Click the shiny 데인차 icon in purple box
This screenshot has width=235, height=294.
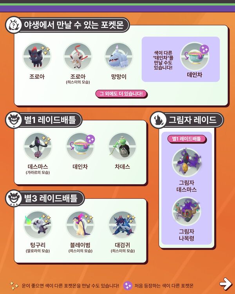pyautogui.click(x=195, y=56)
